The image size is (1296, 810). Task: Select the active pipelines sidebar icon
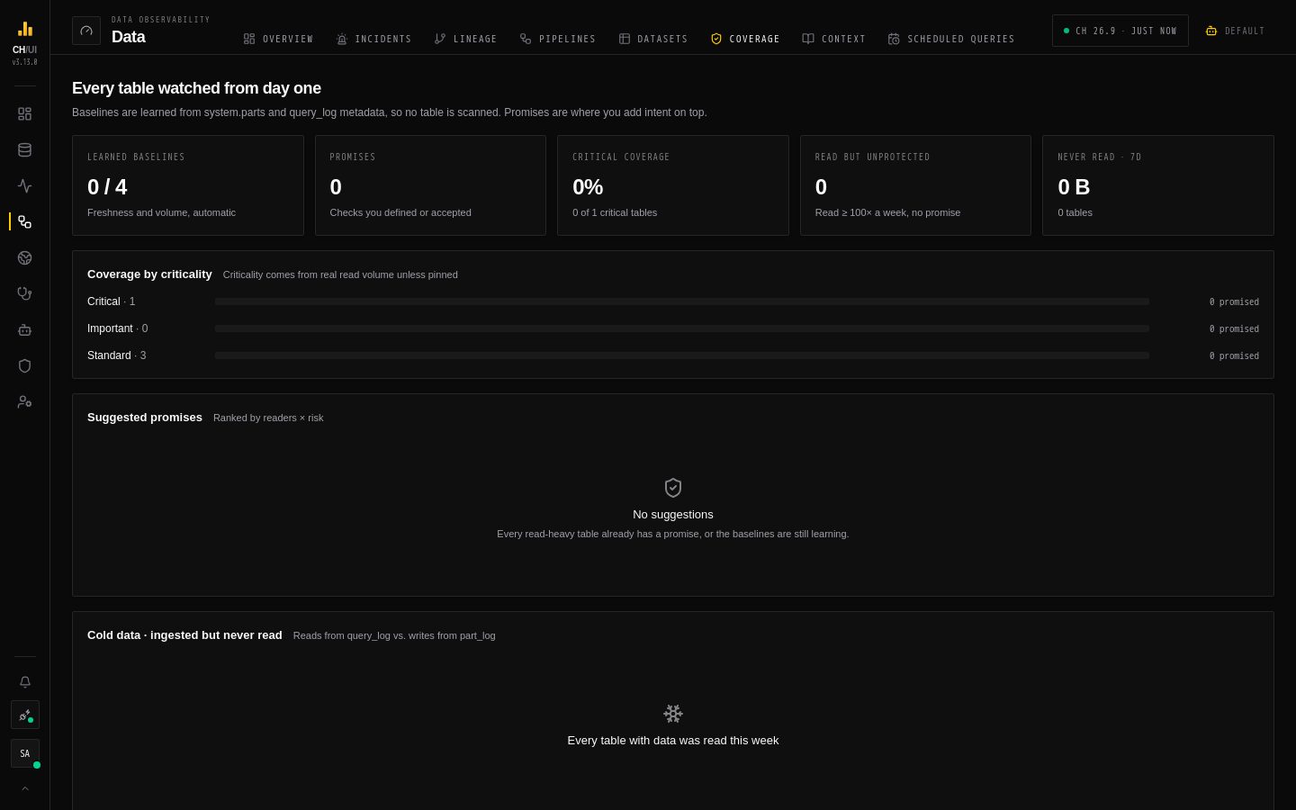[x=25, y=222]
